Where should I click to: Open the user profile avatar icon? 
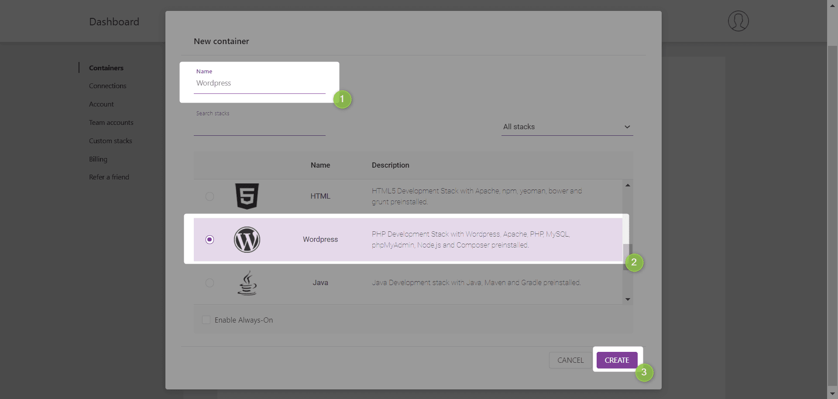point(738,21)
